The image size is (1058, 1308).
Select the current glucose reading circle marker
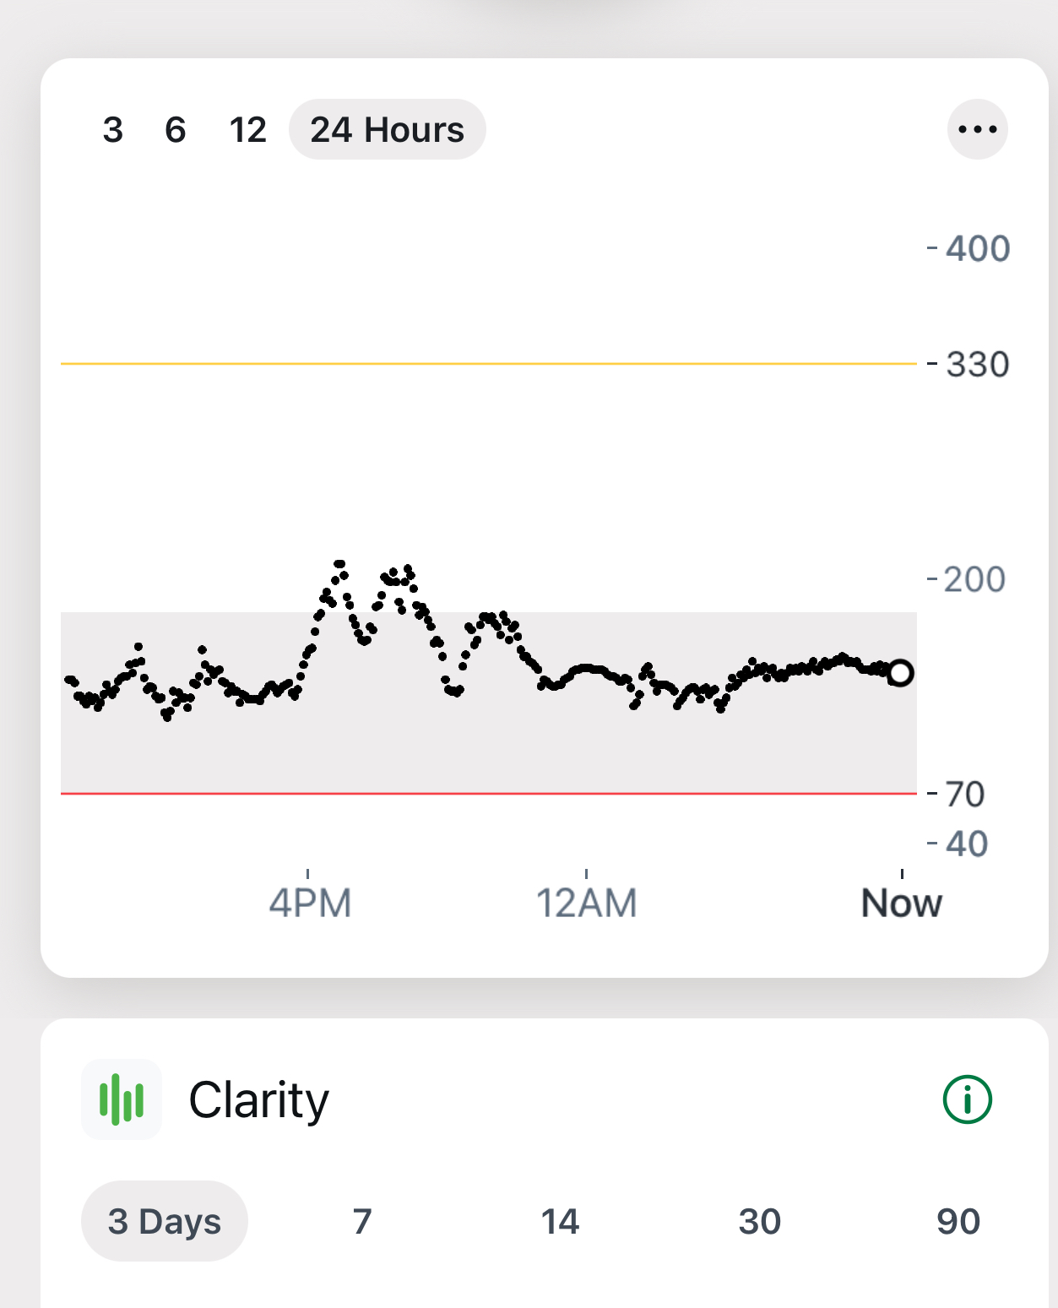point(900,673)
